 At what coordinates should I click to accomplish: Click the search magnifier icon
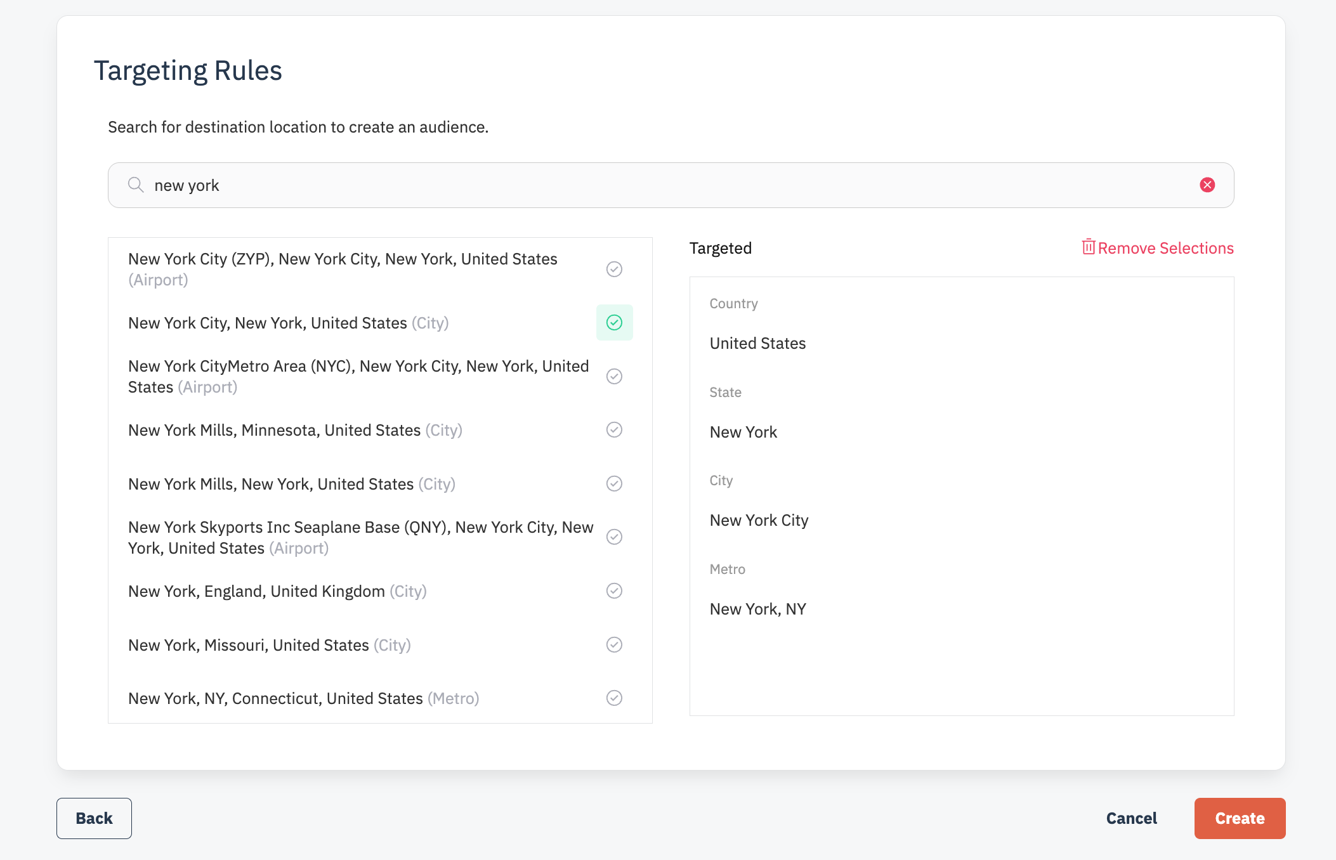click(x=136, y=185)
